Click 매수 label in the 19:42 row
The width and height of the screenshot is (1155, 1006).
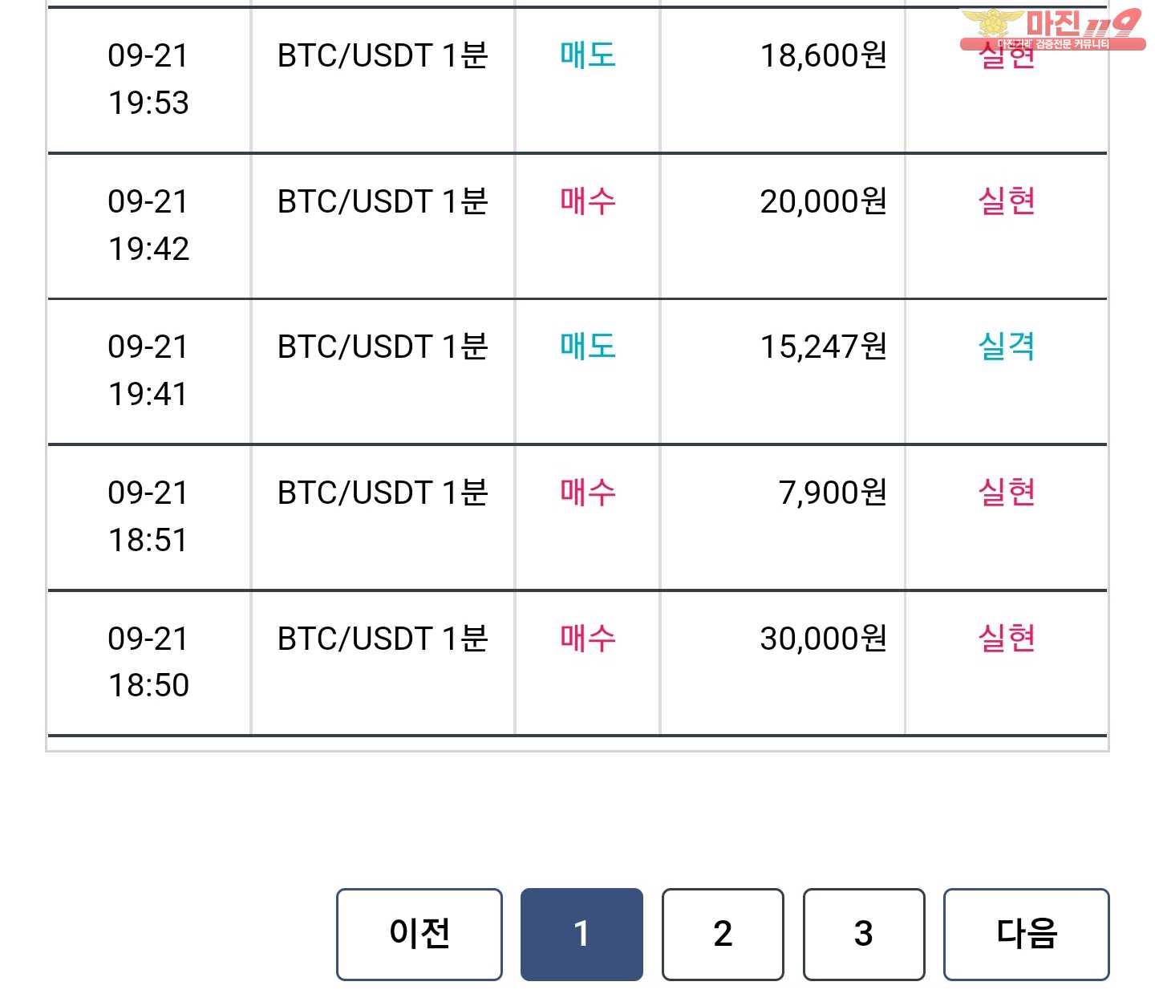(588, 201)
